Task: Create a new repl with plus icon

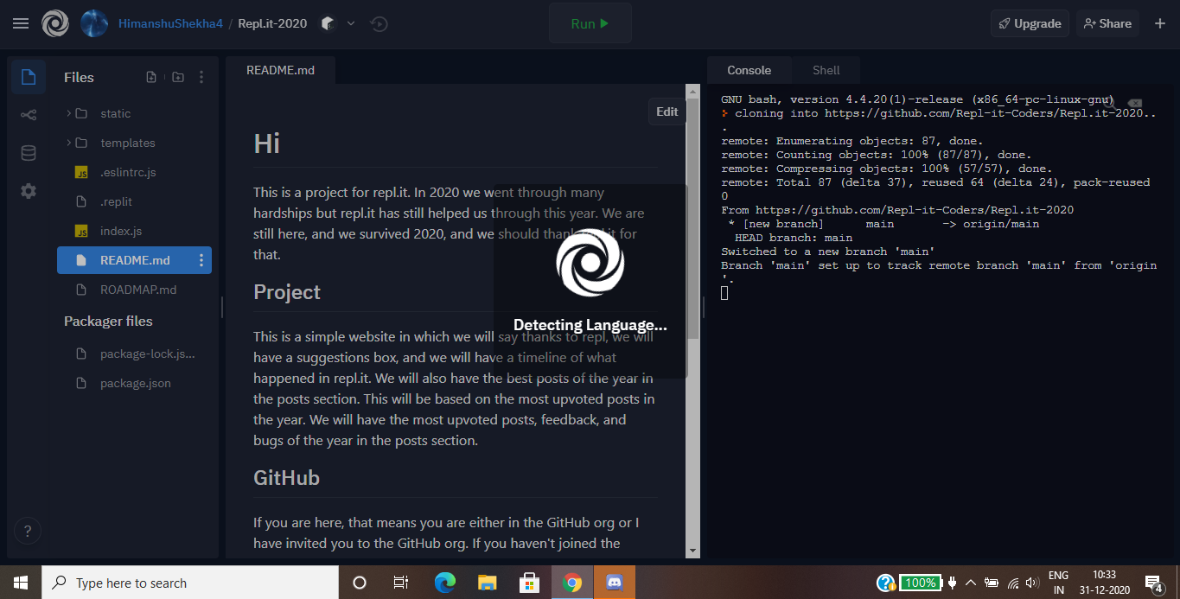Action: tap(1160, 23)
